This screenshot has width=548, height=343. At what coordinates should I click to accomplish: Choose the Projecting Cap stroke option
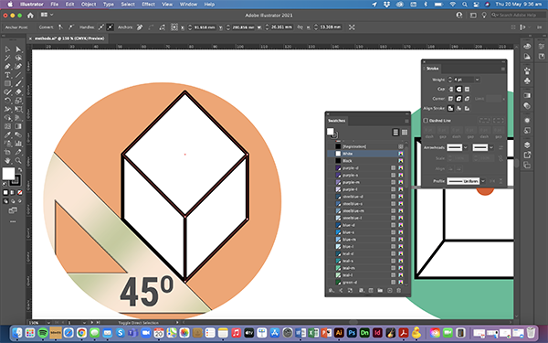(467, 90)
